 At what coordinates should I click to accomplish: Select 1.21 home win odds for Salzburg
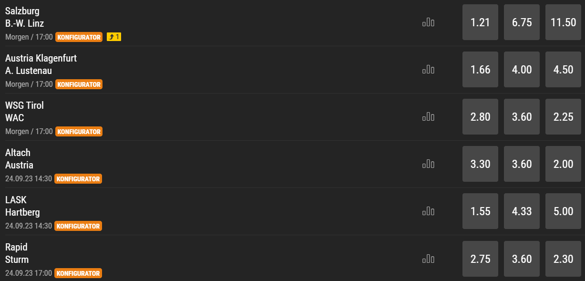[480, 22]
